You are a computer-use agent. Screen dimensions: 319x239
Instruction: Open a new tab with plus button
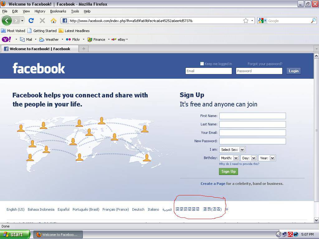(x=83, y=49)
